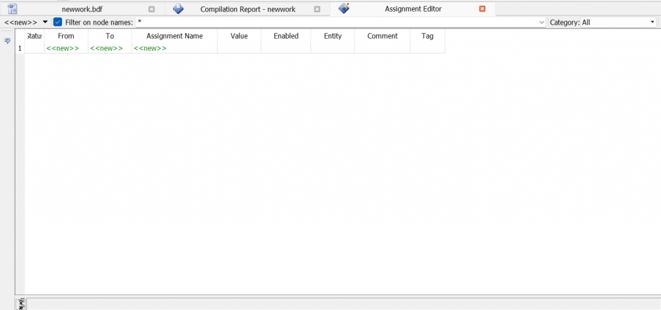Select the <<new>> cell under Assignment Name
661x310 pixels.
[x=174, y=48]
